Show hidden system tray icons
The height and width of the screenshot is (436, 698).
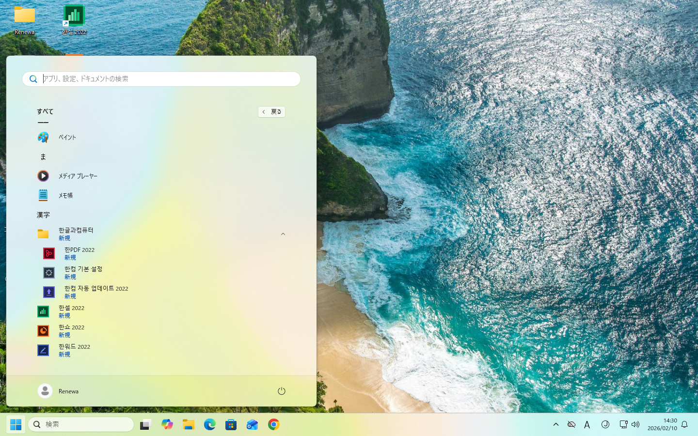(556, 424)
